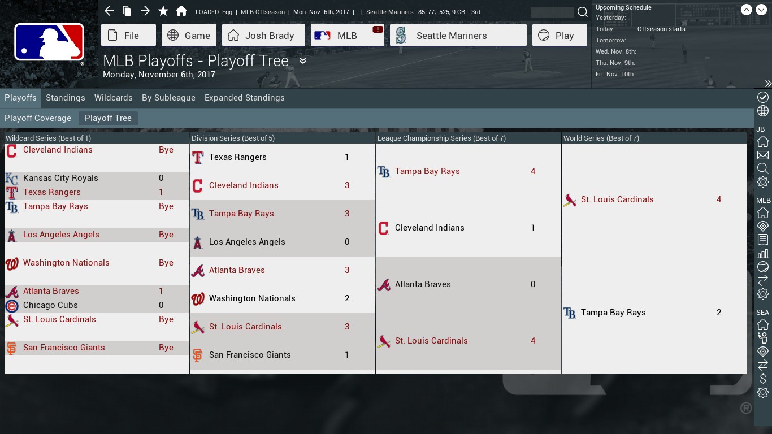Go back using the left arrow icon
The image size is (772, 434).
[x=109, y=11]
